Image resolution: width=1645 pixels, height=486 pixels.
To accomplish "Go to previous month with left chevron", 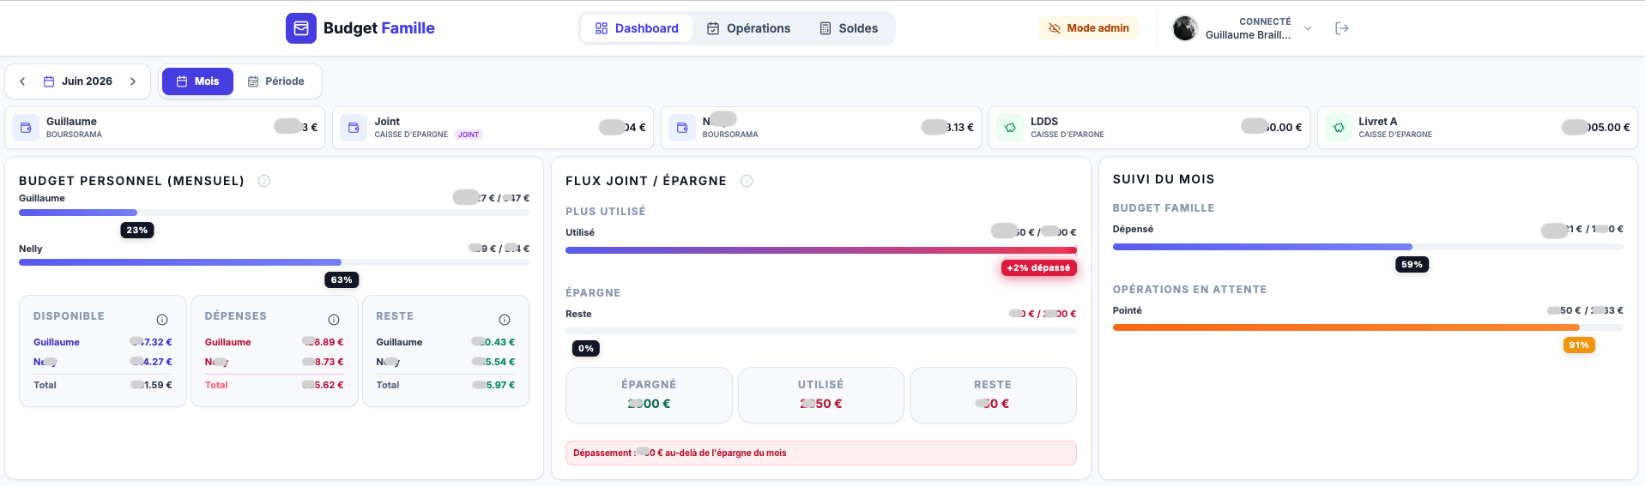I will coord(22,81).
